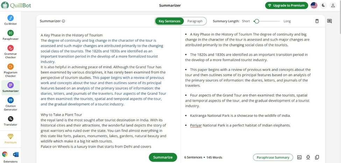Copy the summary to clipboard
Screen dimensions: 341x163
317,157
